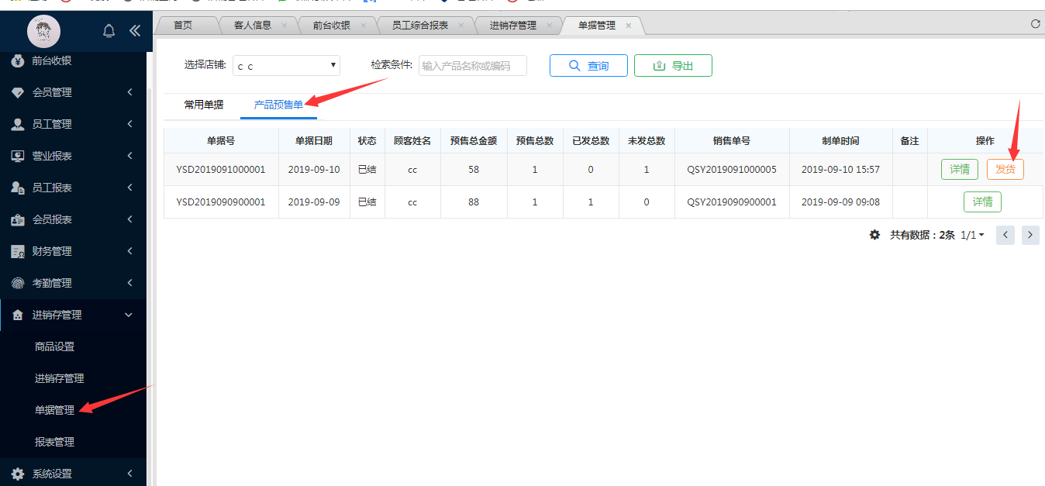Expand the 员工管理 submenu arrow
The width and height of the screenshot is (1045, 486).
129,124
